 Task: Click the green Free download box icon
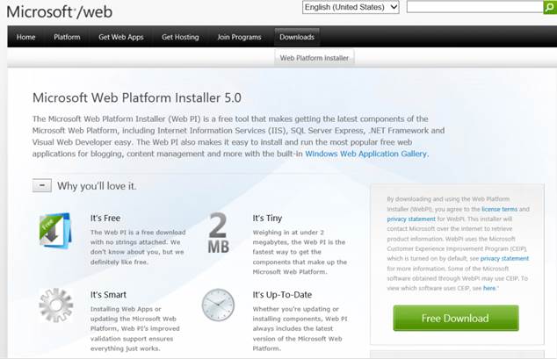pyautogui.click(x=55, y=230)
